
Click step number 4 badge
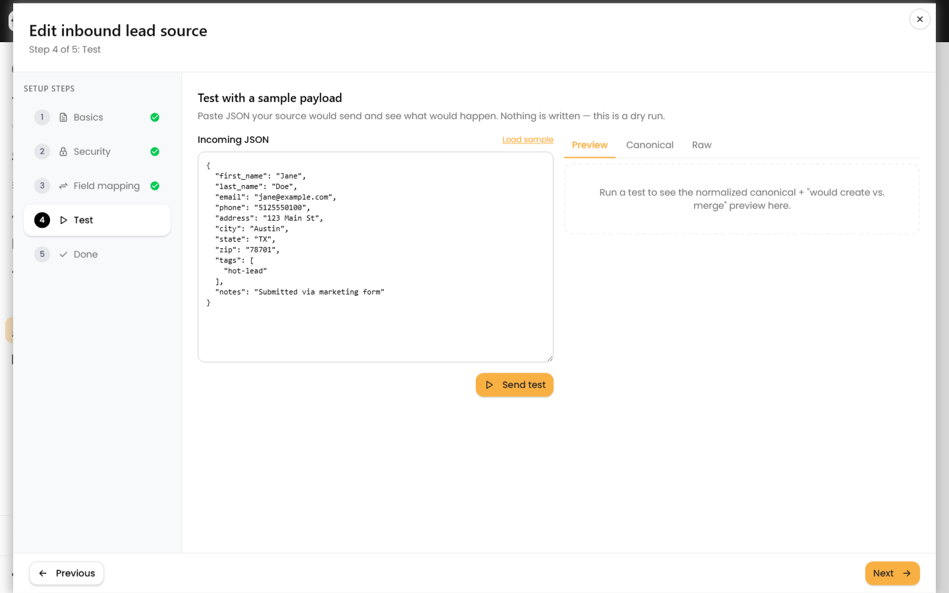[x=42, y=220]
